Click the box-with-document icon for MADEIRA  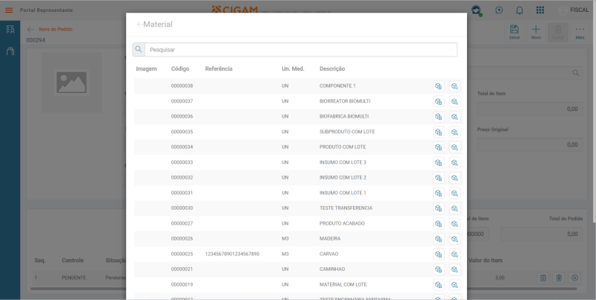point(439,239)
